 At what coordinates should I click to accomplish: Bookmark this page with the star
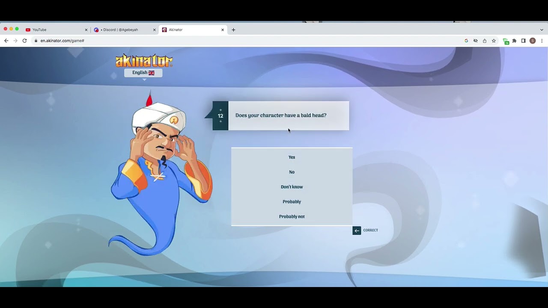[494, 41]
